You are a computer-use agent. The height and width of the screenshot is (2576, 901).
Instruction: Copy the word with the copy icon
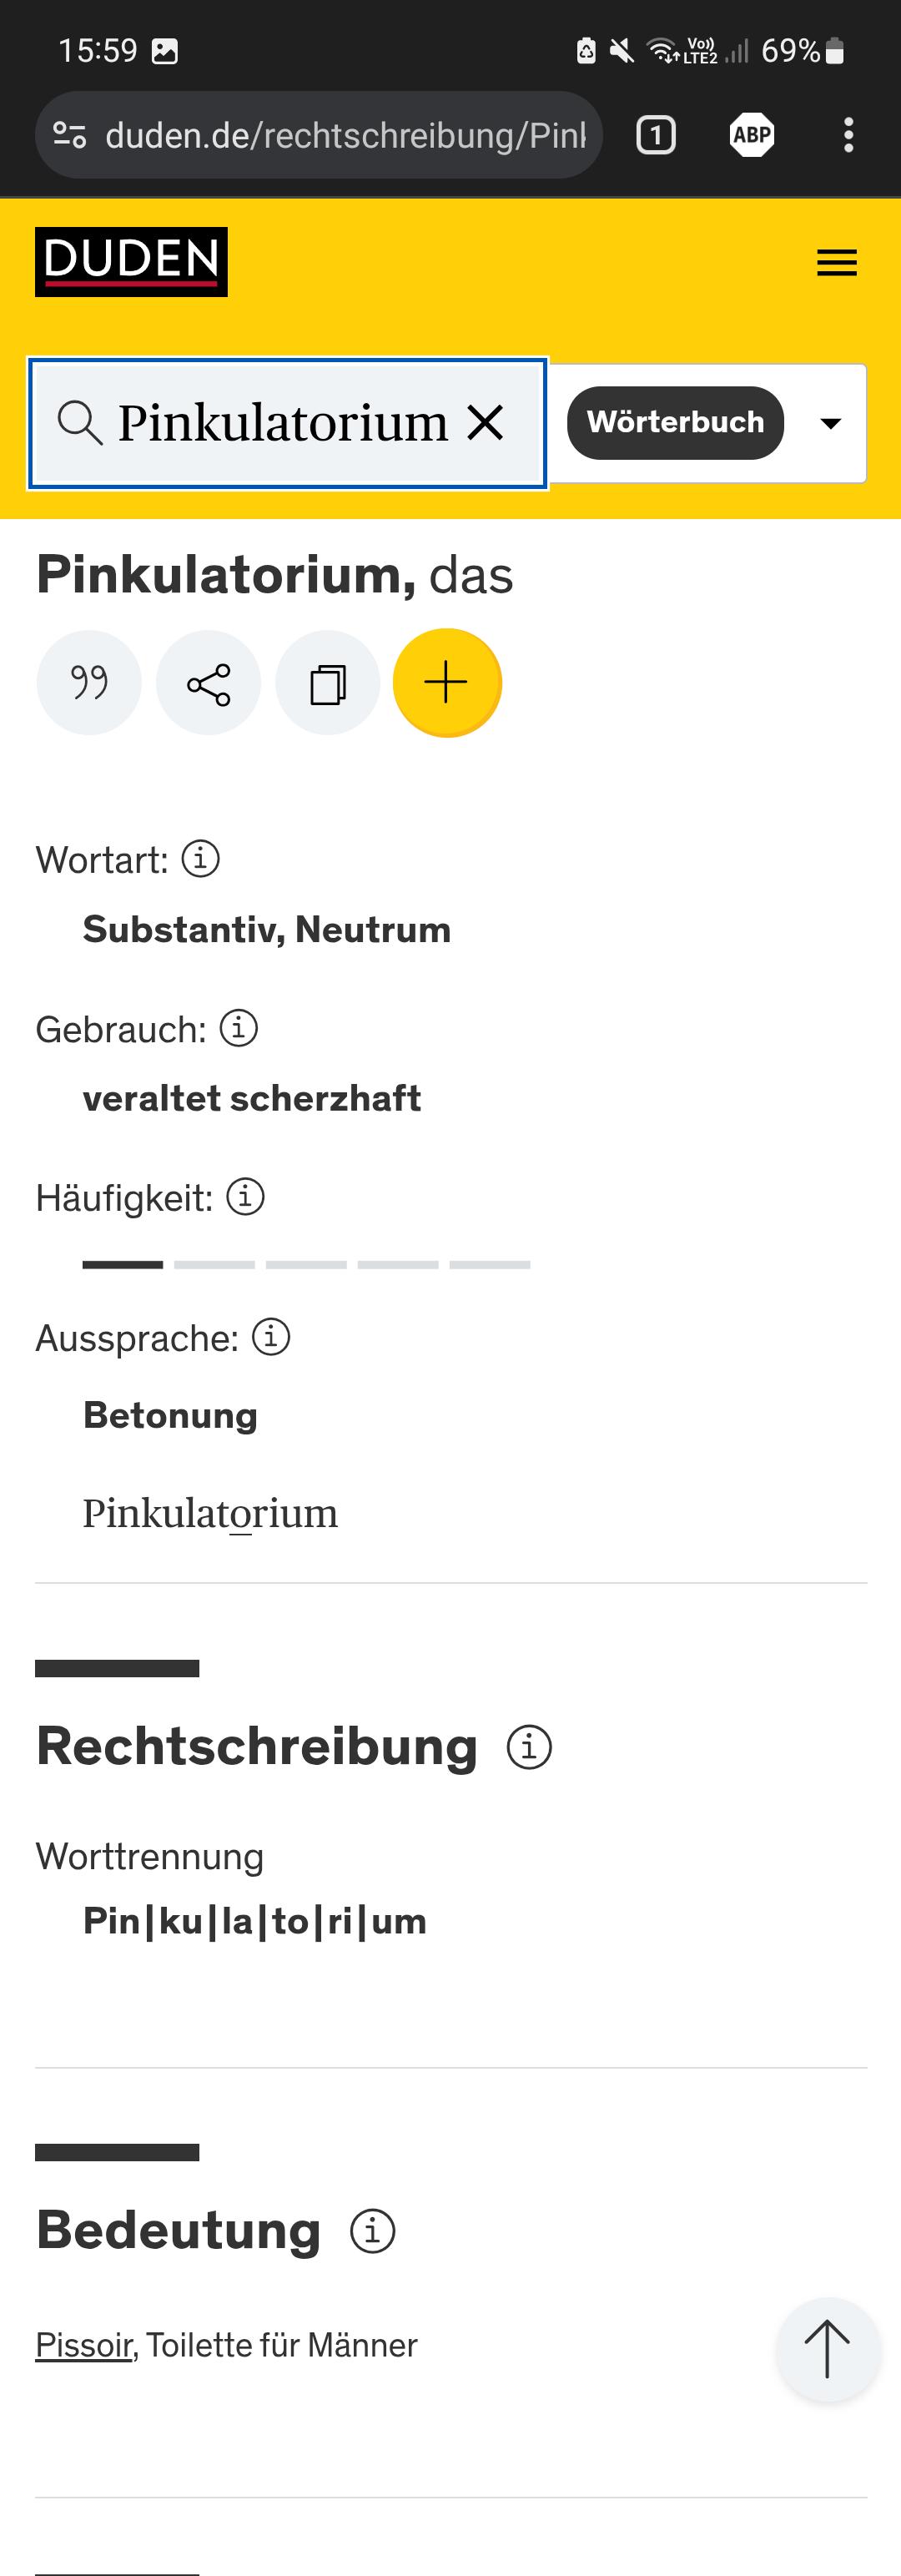[x=327, y=683]
